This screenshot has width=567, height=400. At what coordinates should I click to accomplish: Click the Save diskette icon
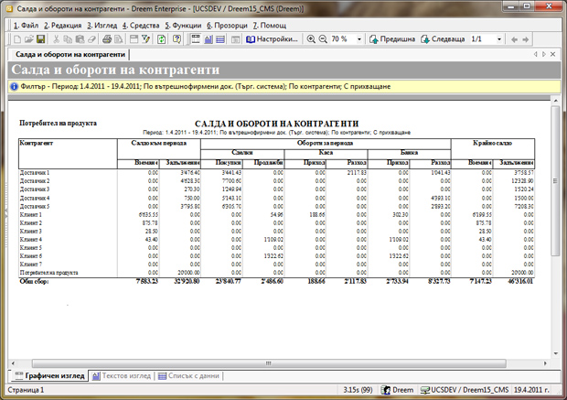click(40, 39)
